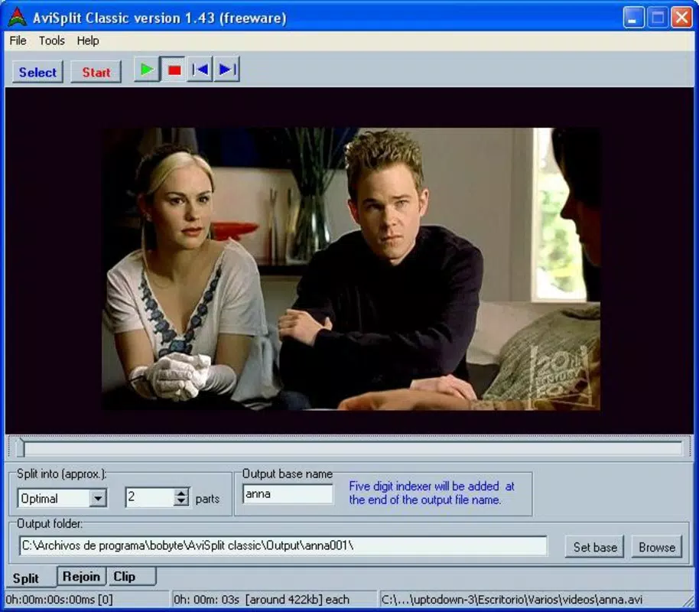This screenshot has width=699, height=612.
Task: Click the red Start button
Action: 96,72
